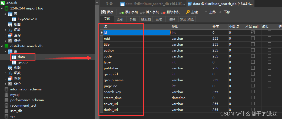Image resolution: width=282 pixels, height=119 pixels.
Task: Select the performance_schema database
Action: [x=27, y=100]
